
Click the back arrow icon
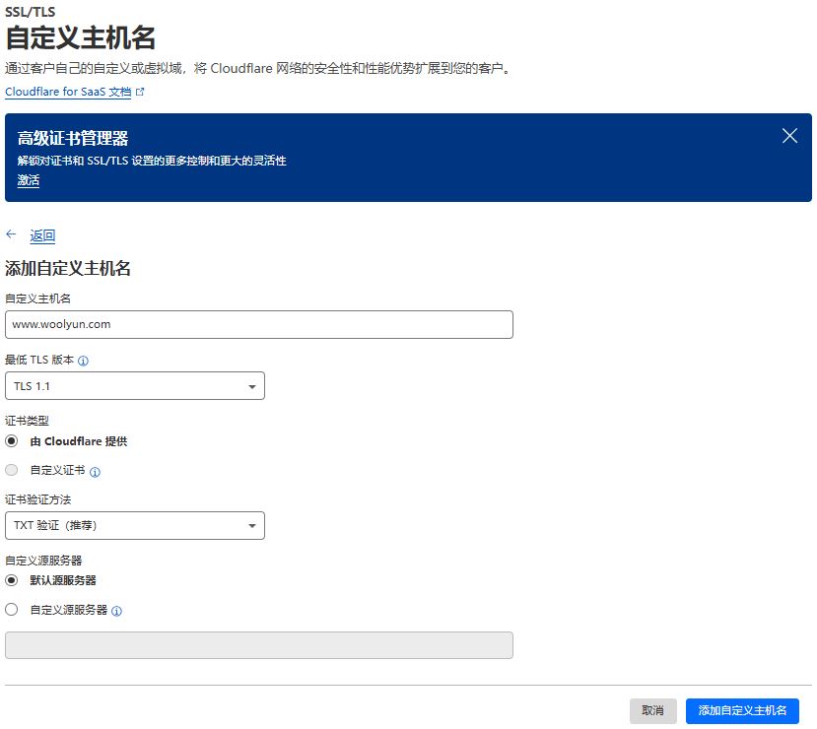(x=11, y=234)
